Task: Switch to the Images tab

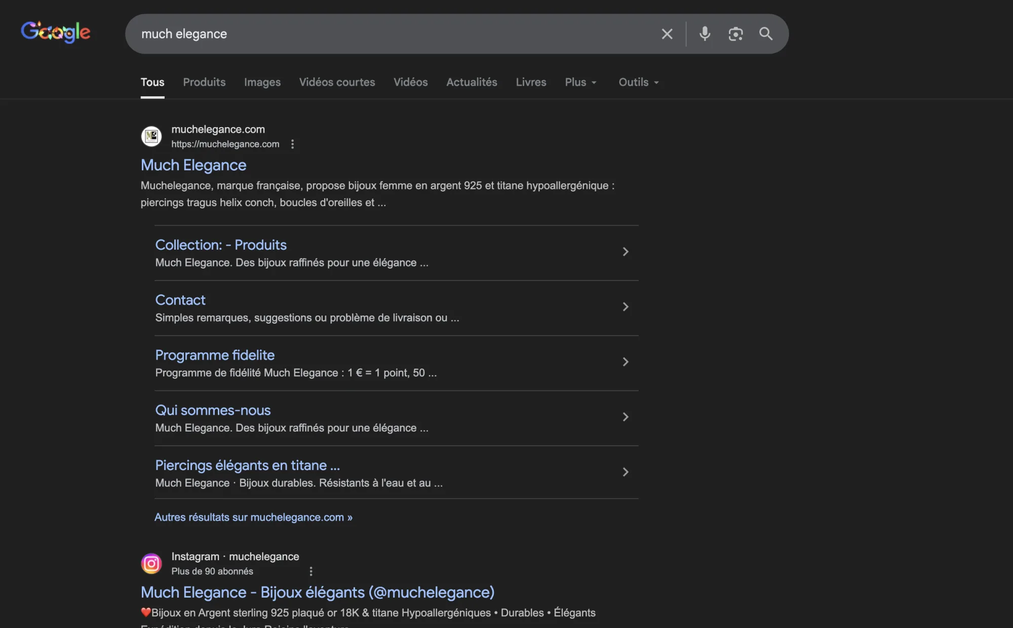Action: click(x=262, y=82)
